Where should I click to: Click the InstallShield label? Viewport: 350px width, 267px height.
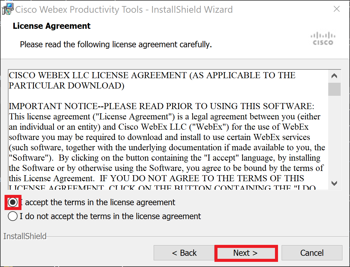pos(25,236)
